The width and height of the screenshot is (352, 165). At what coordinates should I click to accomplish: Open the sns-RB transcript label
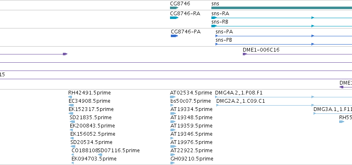[x=220, y=22]
